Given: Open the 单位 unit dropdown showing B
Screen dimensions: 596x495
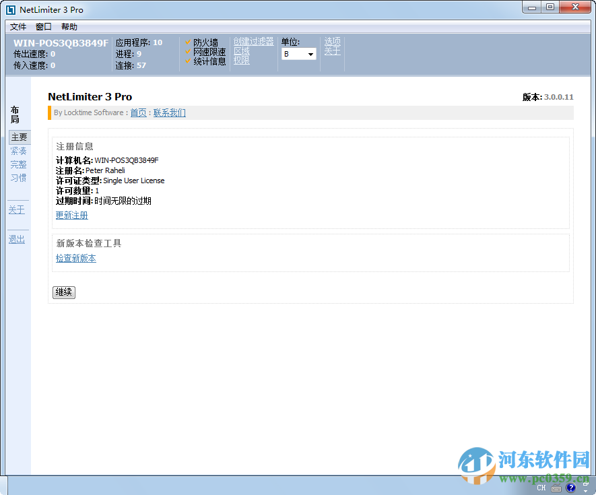Looking at the screenshot, I should [x=299, y=54].
